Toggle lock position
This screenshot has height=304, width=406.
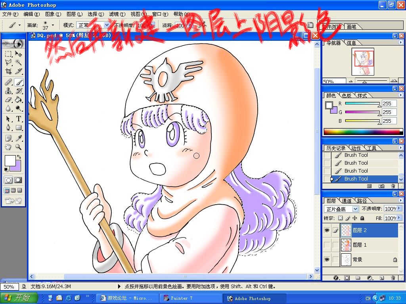tap(355, 218)
